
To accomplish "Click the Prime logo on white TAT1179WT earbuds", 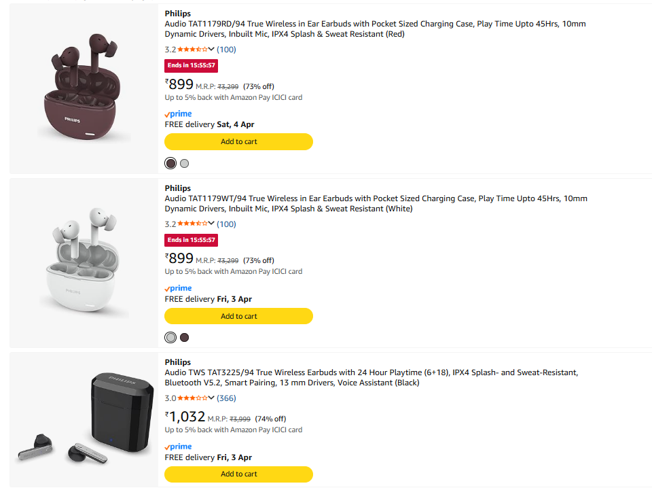I will pos(179,289).
